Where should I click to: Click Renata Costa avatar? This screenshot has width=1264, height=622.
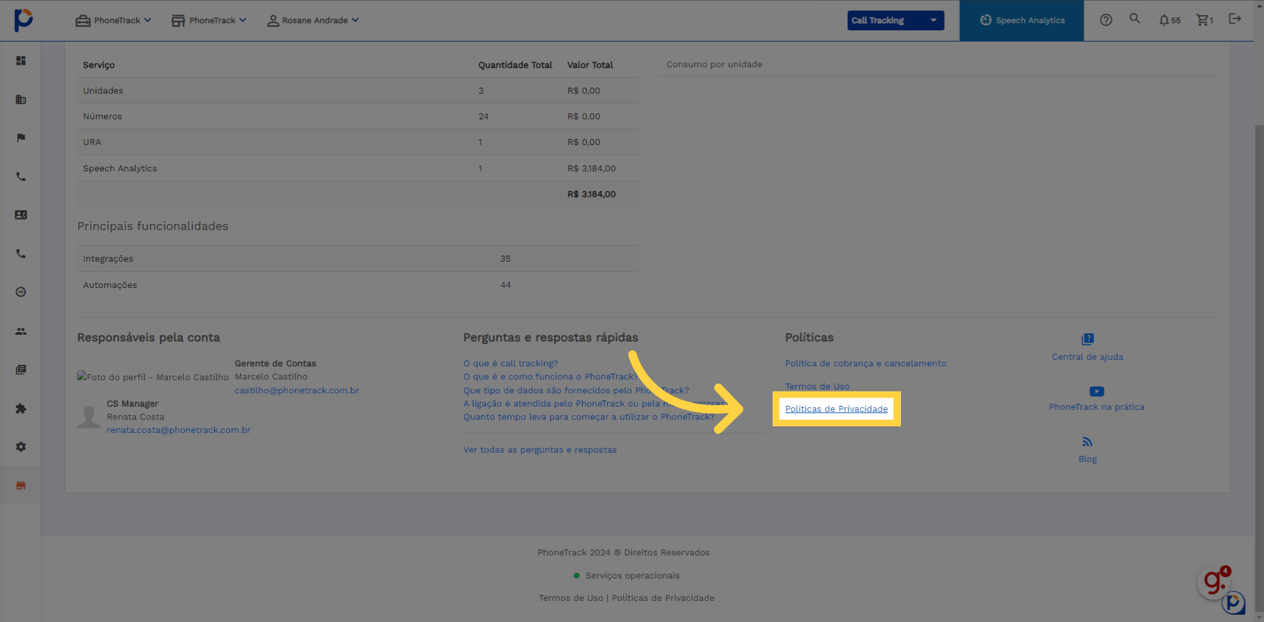(89, 417)
